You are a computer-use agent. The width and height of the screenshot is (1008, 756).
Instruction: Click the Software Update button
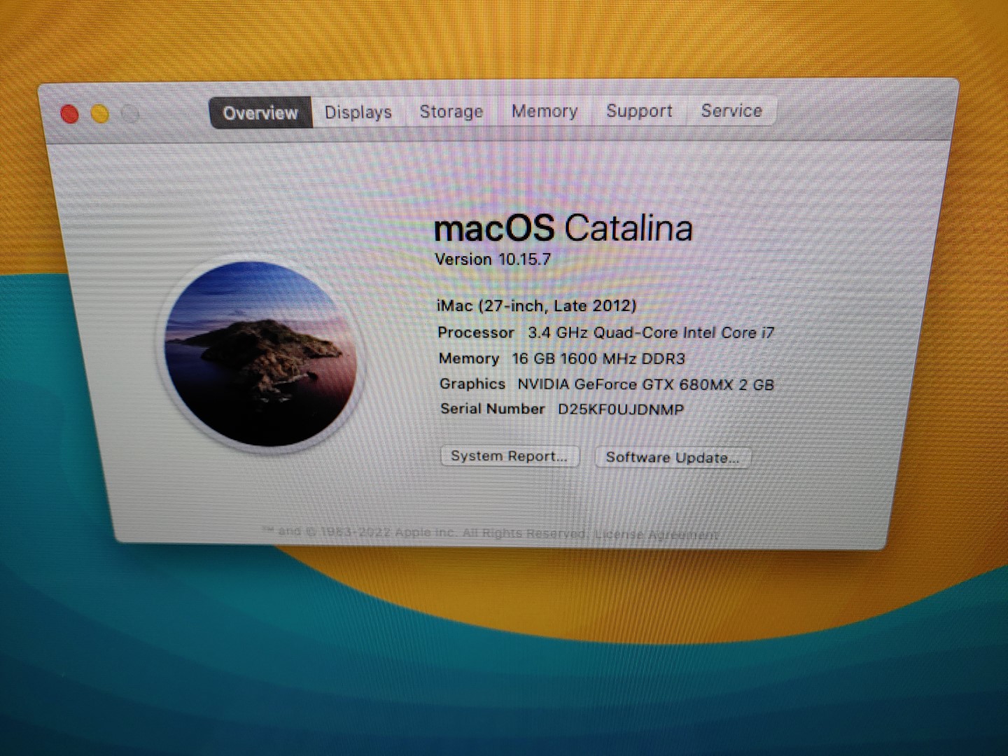click(x=672, y=457)
